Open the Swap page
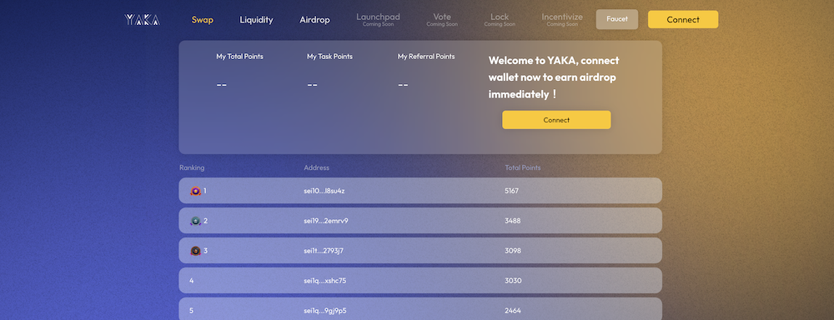The image size is (834, 320). coord(203,20)
